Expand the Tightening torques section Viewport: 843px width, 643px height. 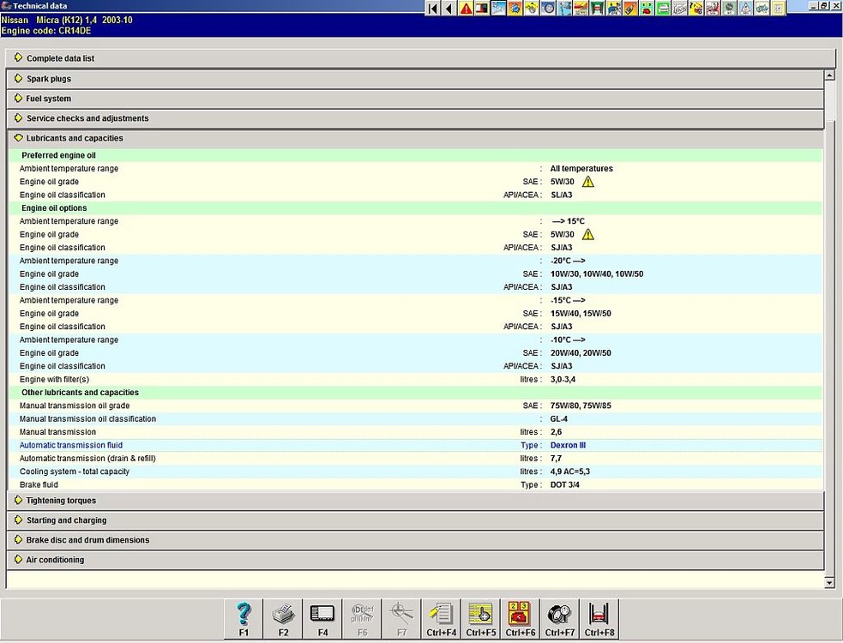(415, 501)
